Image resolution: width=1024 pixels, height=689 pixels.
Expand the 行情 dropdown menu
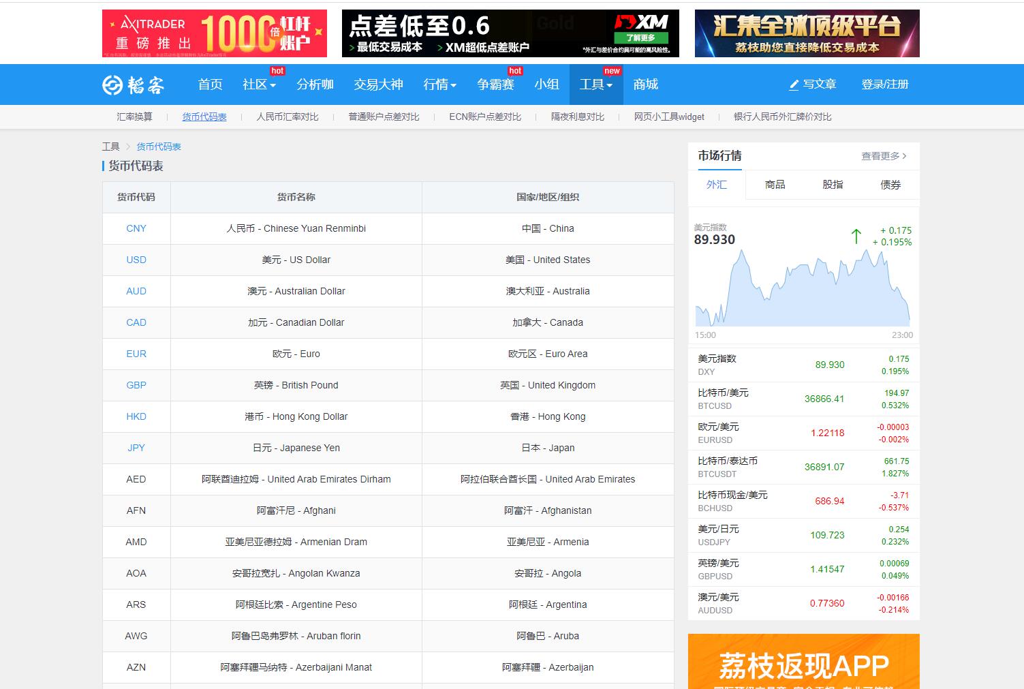(439, 85)
